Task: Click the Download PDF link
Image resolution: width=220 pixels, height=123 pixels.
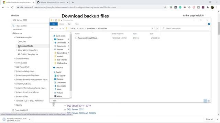Action: (20, 110)
